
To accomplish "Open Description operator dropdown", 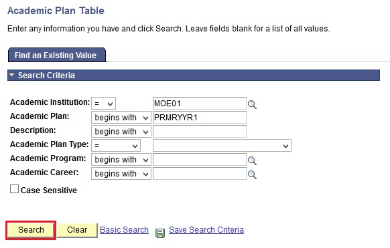I will [121, 132].
